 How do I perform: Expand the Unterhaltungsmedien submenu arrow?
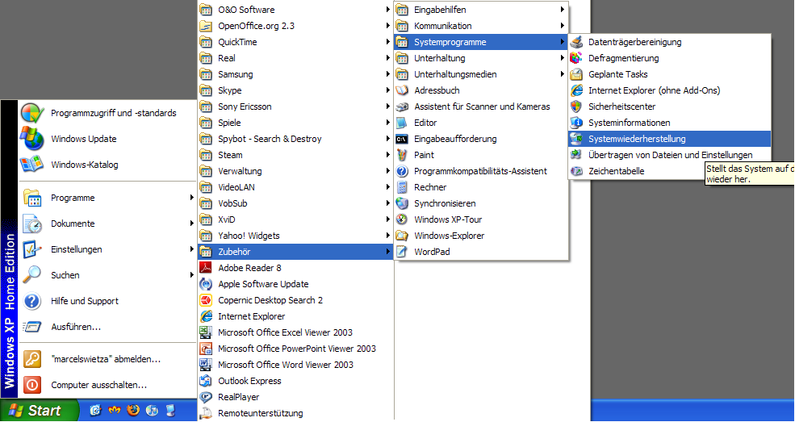[x=563, y=74]
